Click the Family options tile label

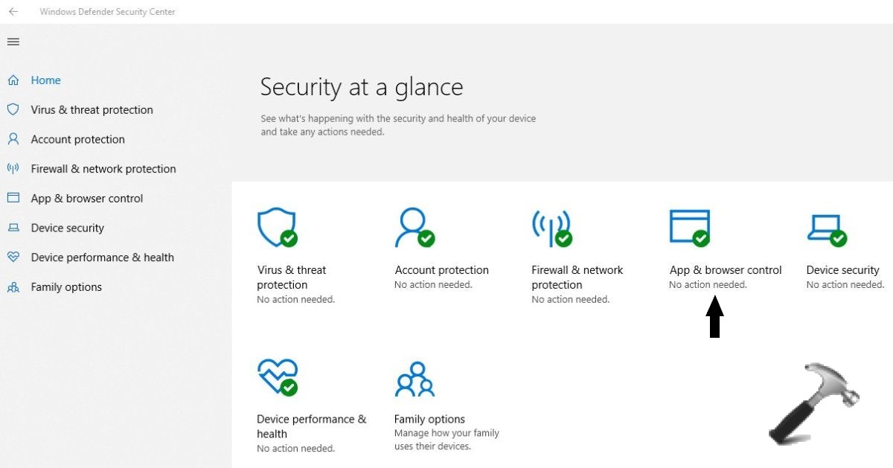pyautogui.click(x=429, y=418)
